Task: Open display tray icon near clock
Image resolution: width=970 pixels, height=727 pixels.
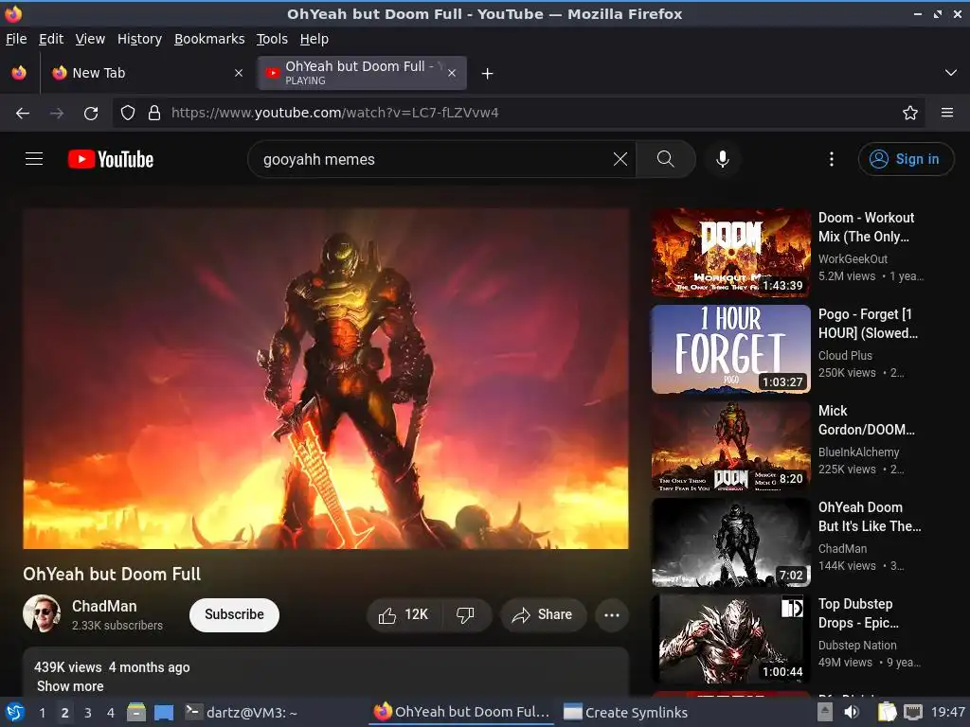Action: [x=913, y=712]
